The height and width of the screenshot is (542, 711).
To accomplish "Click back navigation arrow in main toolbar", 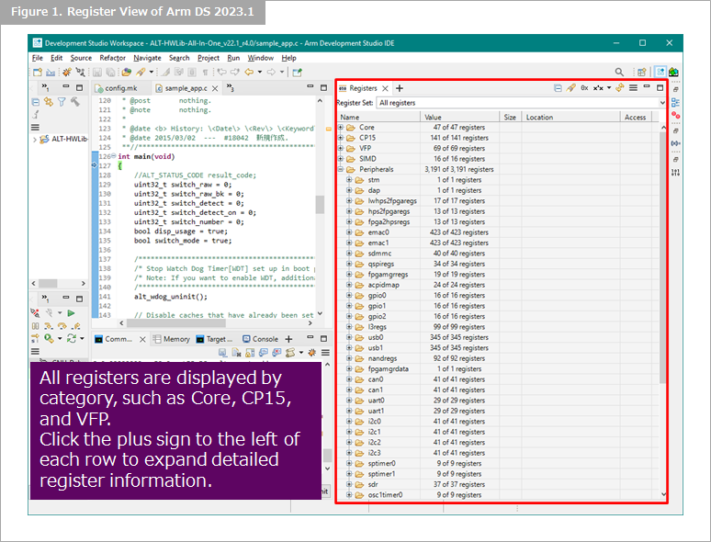I will pos(250,72).
